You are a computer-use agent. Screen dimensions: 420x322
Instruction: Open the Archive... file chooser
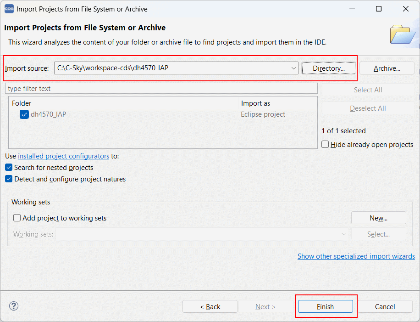point(387,68)
